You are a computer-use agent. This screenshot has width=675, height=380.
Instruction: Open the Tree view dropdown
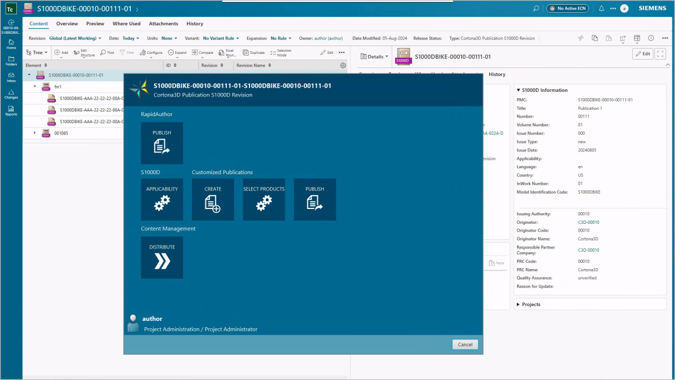coord(37,53)
